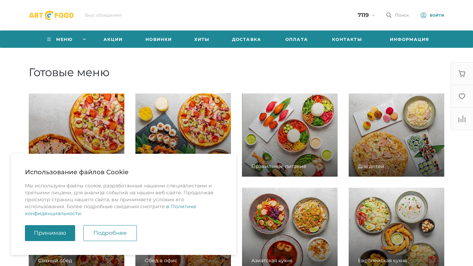Click the search magnifier icon
Screen dimensions: 473x266
[389, 15]
